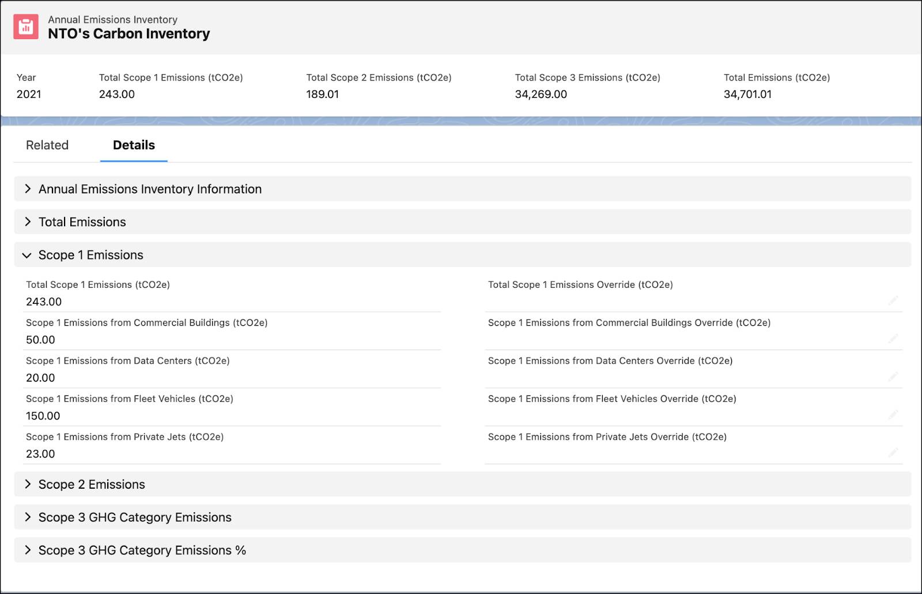Click the Annual Emissions Inventory header label
Image resolution: width=922 pixels, height=594 pixels.
tap(112, 20)
